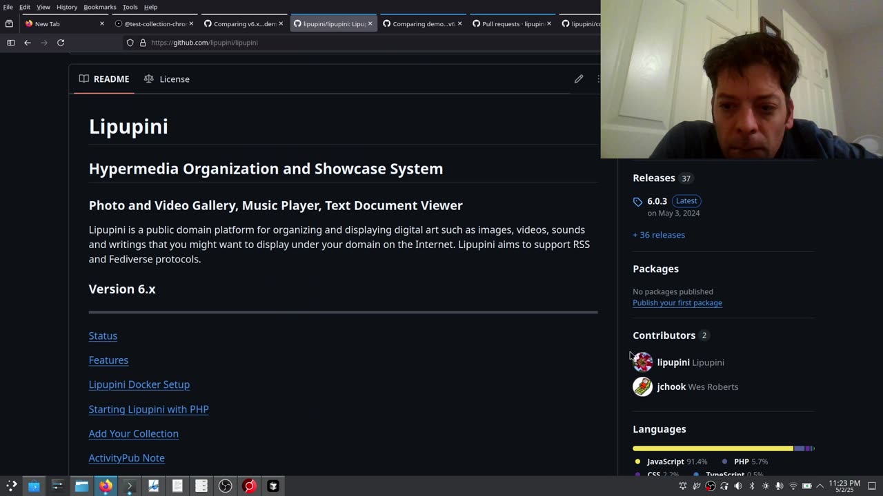883x496 pixels.
Task: Open the Releases heading link
Action: pos(654,178)
